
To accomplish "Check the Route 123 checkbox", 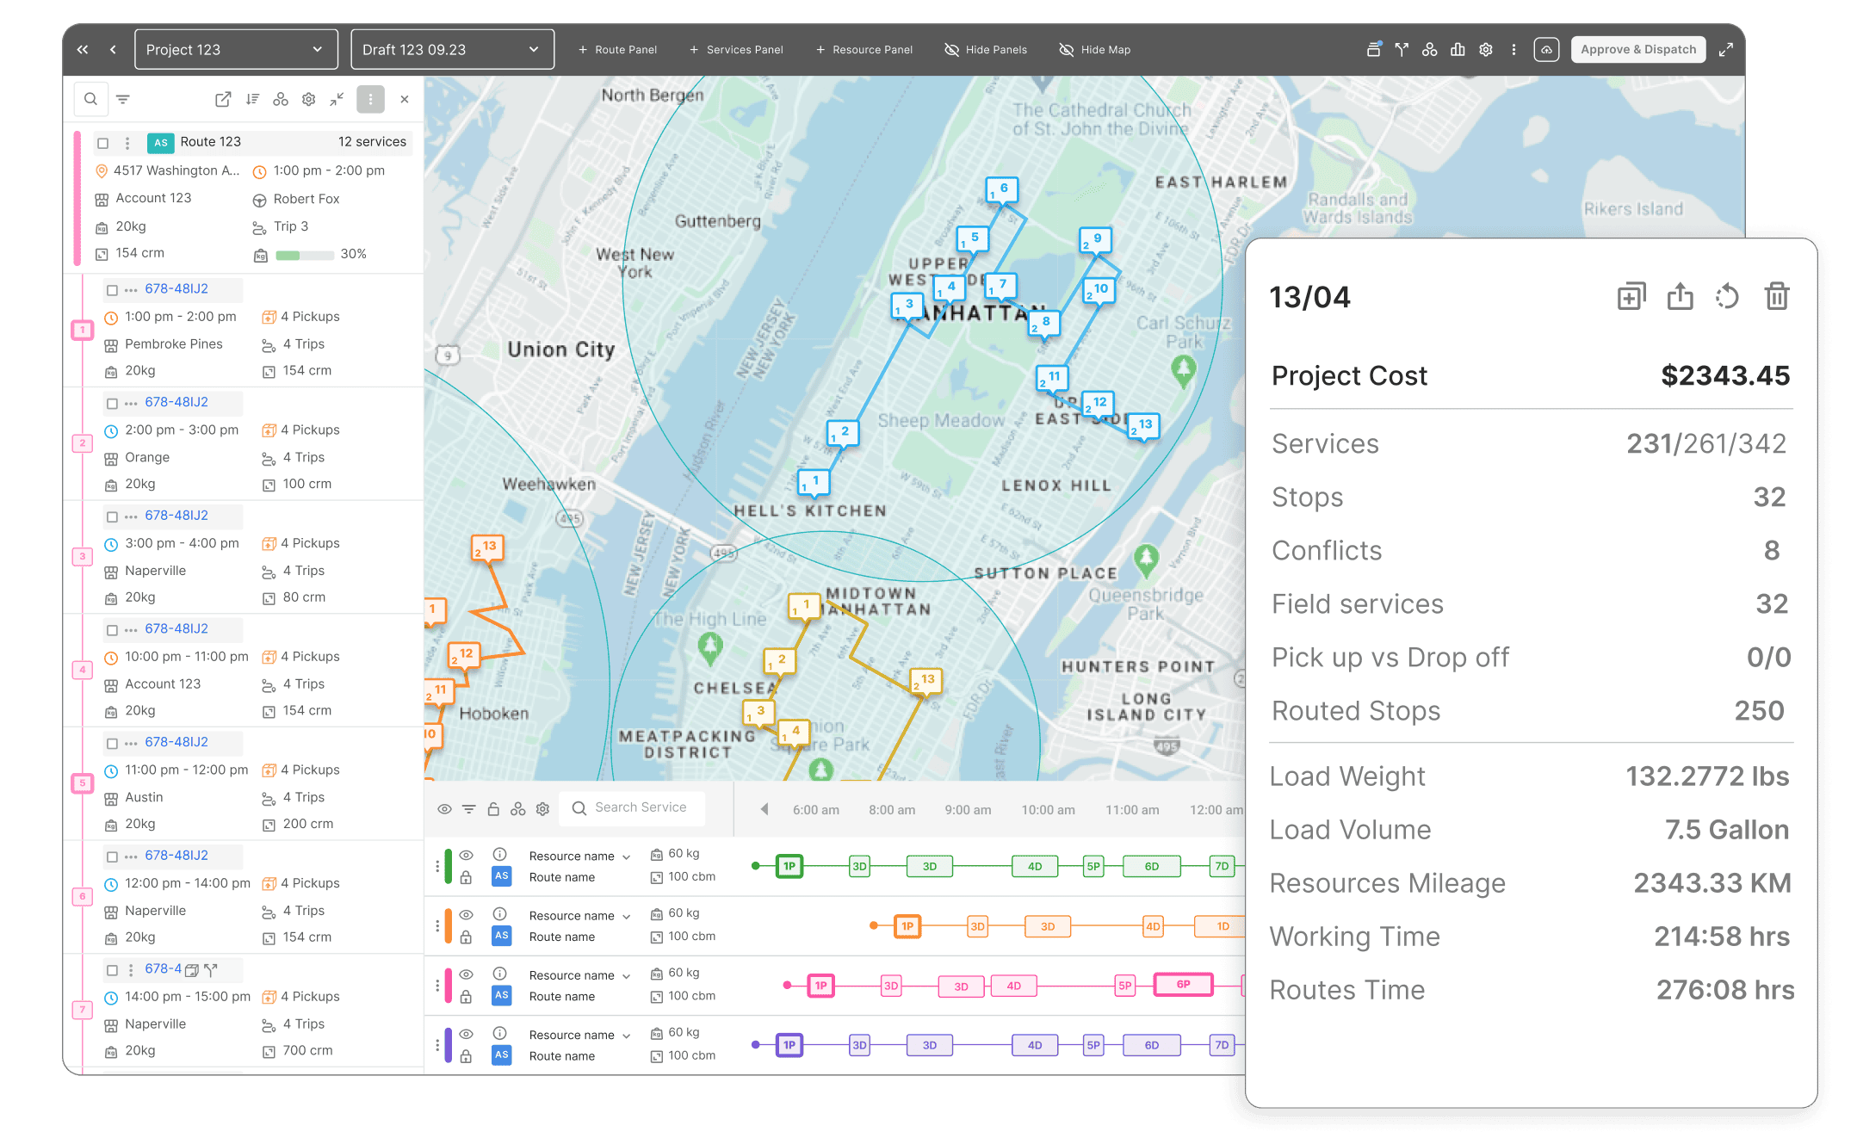I will point(103,143).
